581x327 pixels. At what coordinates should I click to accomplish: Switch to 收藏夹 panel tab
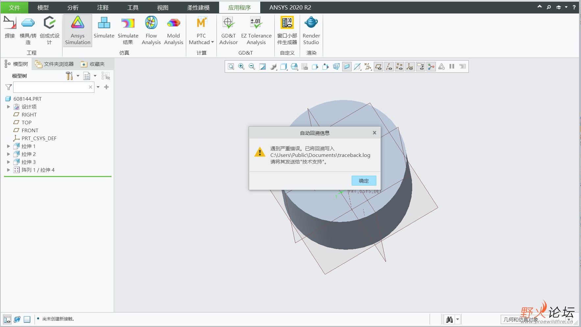coord(93,64)
